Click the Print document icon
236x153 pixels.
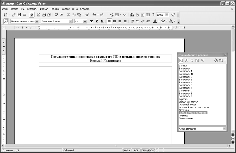[x=44, y=15]
